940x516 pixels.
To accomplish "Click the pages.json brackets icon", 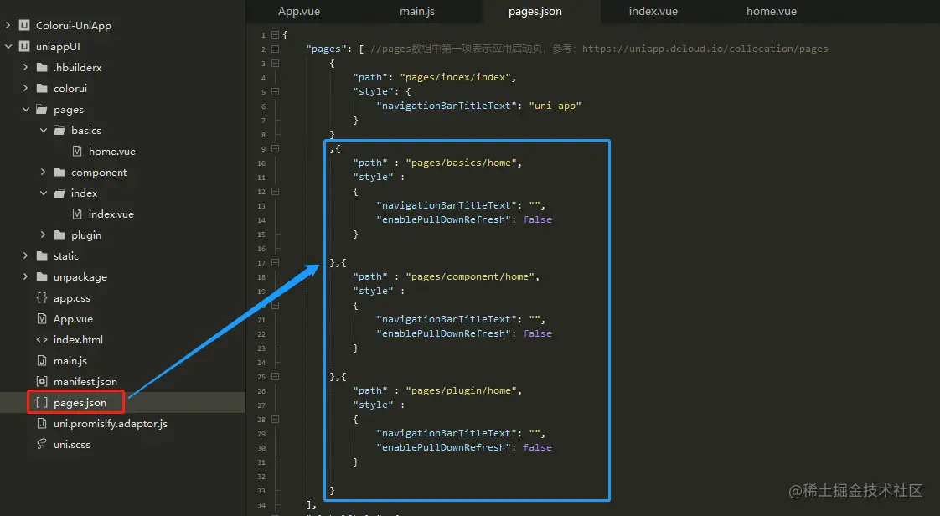I will tap(42, 403).
